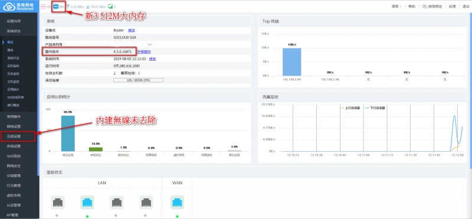Open 主机监控 host monitoring
The image size is (472, 219).
(x=13, y=81)
